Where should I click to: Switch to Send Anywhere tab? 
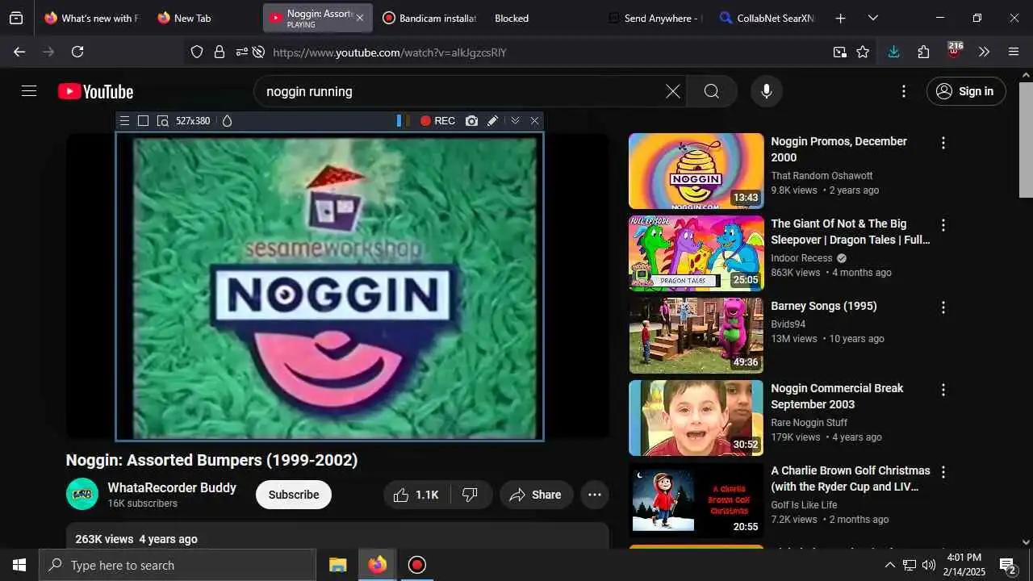coord(655,18)
